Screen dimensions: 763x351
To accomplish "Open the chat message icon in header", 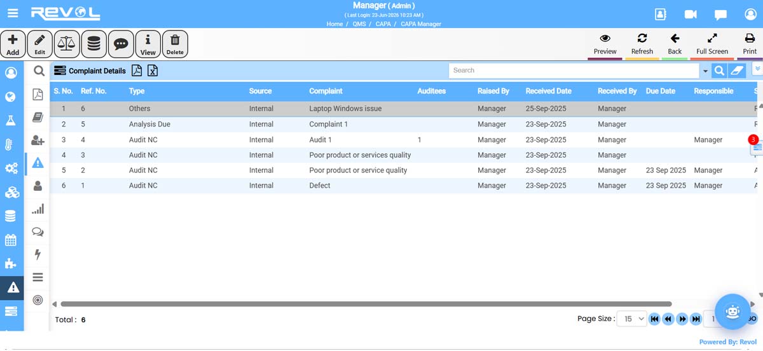I will (720, 15).
